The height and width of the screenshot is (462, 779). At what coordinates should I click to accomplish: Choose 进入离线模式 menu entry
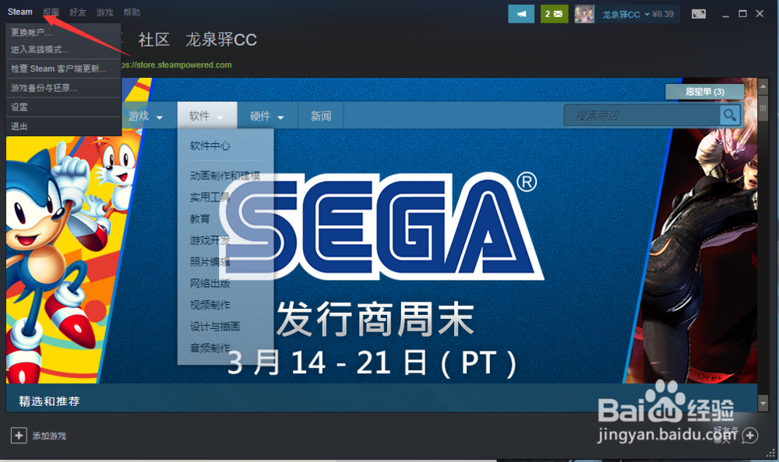63,50
